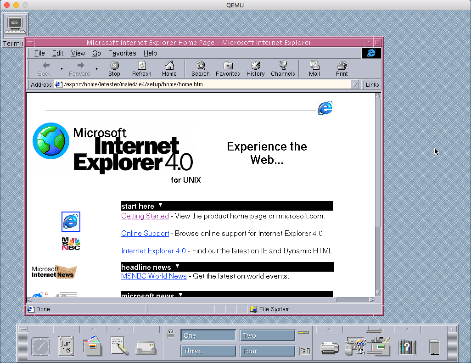Switch to workspace Four
Screen dimensions: 471x363
coord(267,351)
